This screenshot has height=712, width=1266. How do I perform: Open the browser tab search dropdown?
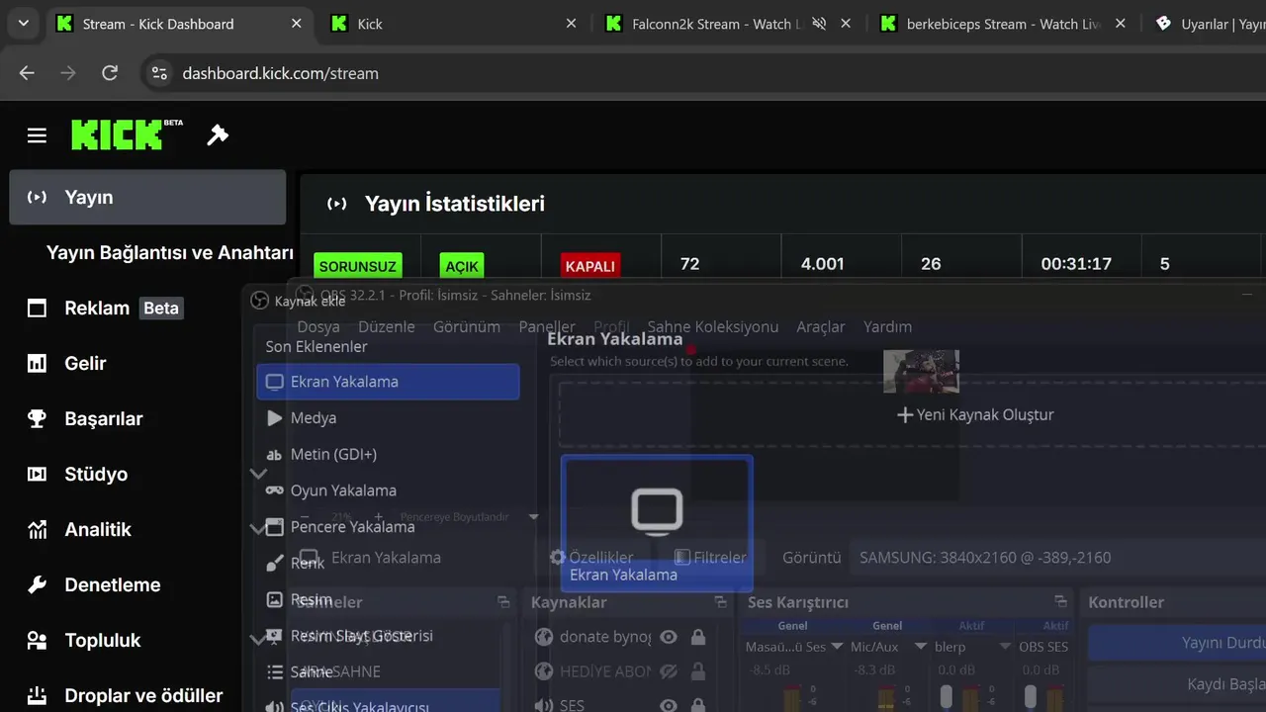(x=24, y=24)
